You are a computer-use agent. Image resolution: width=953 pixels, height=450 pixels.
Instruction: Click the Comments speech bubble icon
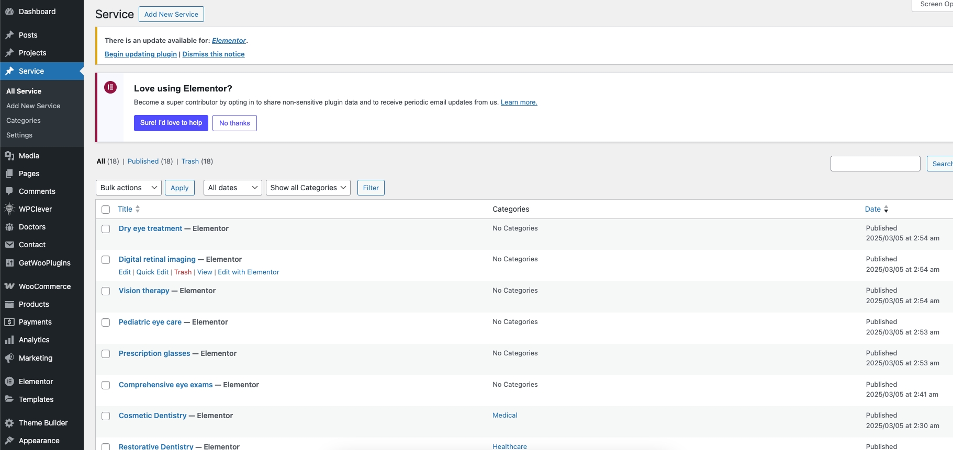point(9,191)
